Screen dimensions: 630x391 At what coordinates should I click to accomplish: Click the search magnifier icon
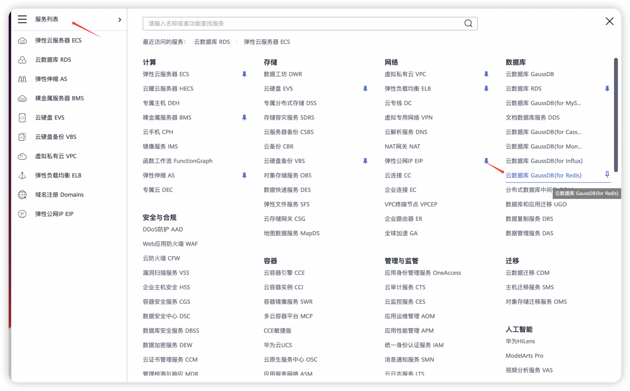[x=468, y=23]
